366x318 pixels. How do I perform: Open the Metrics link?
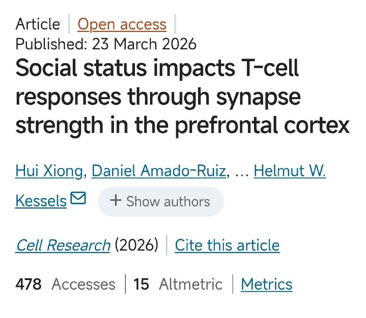(266, 284)
